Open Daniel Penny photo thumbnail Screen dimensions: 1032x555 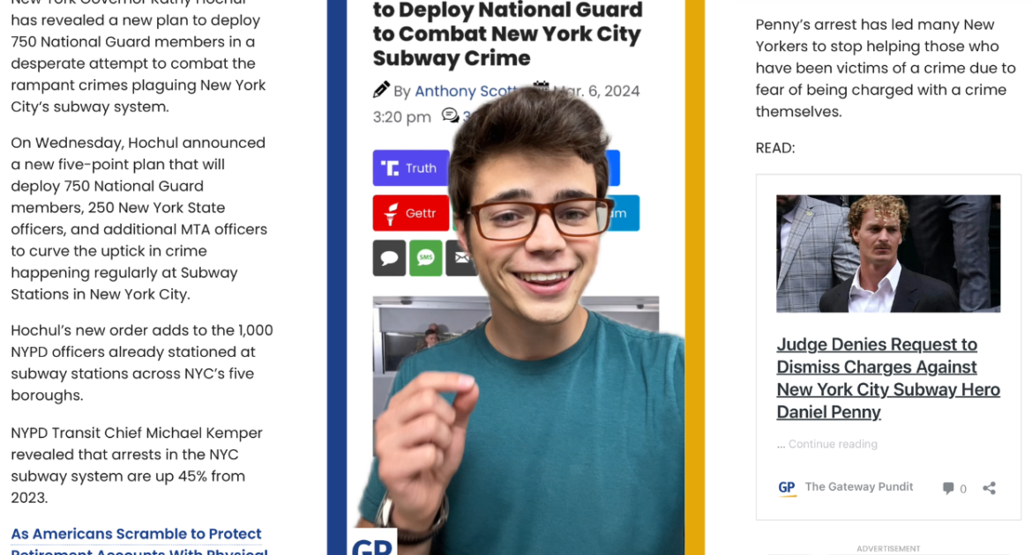888,253
